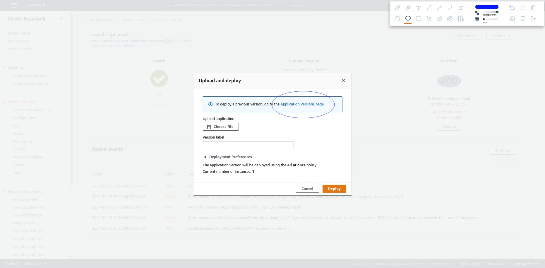Click the AWS services search box
This screenshot has width=545, height=268.
pos(234,5)
